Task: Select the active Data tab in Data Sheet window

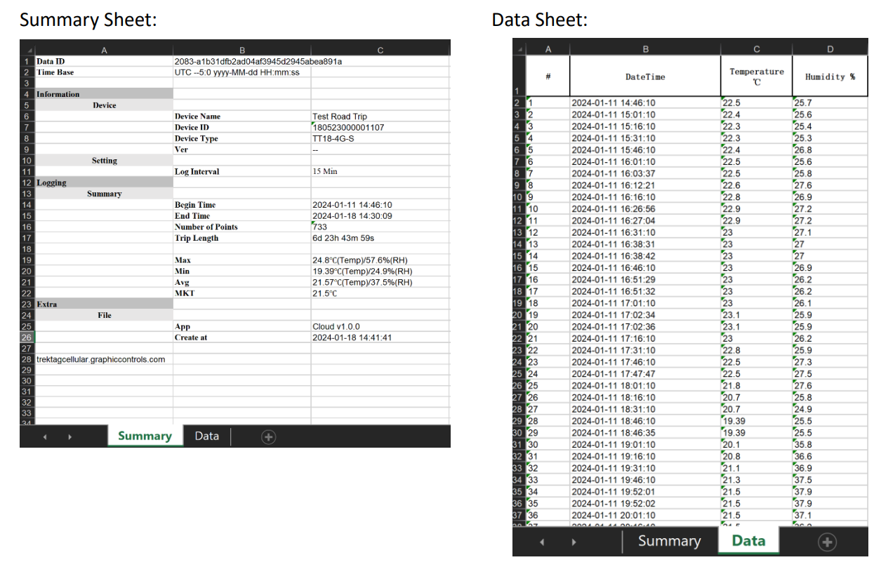Action: click(748, 540)
